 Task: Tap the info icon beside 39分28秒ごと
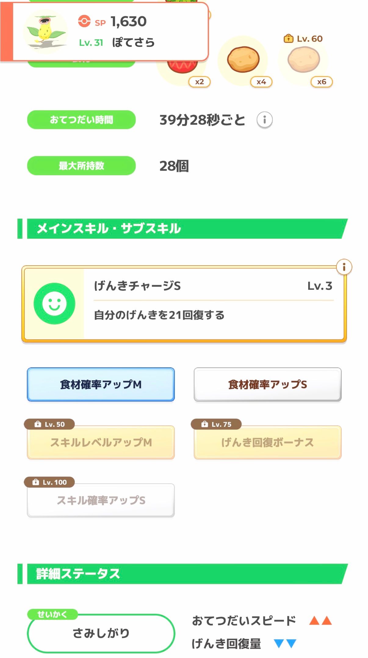click(264, 120)
